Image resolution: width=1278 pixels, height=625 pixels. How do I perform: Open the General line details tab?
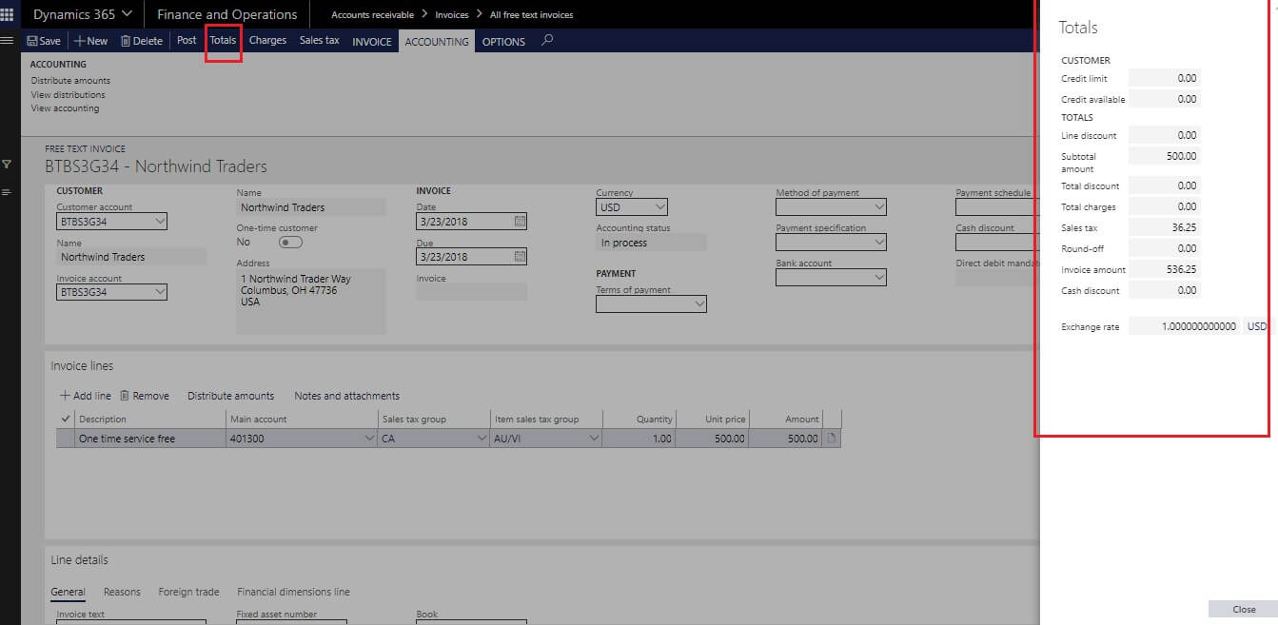68,592
